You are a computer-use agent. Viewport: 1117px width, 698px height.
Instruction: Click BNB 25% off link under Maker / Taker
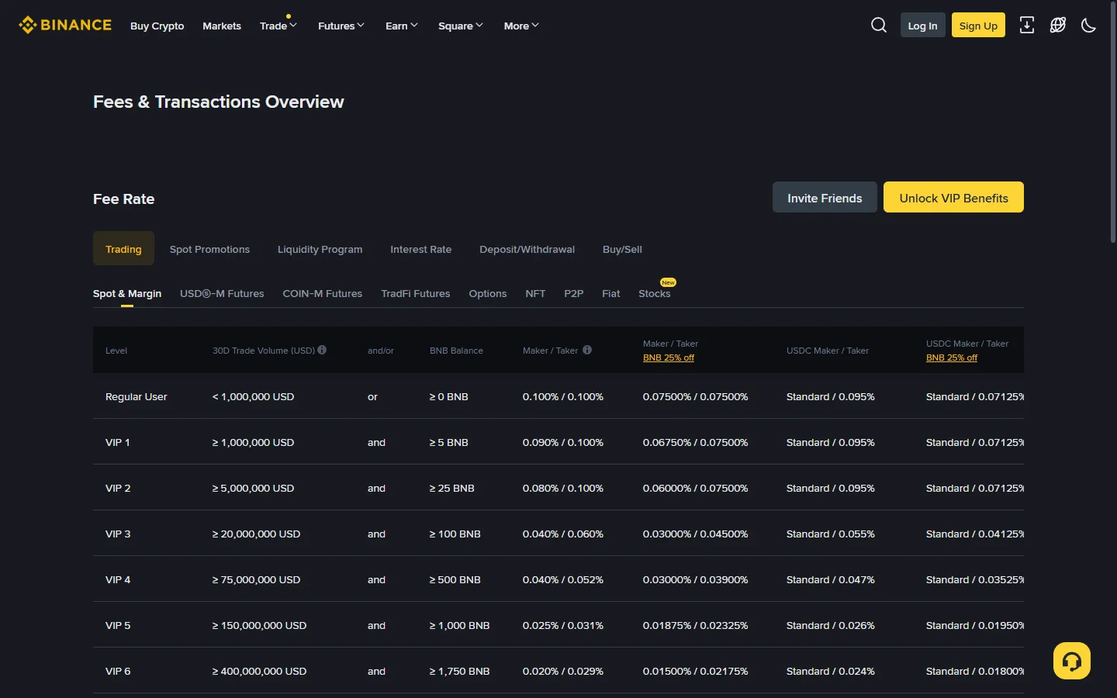click(669, 358)
